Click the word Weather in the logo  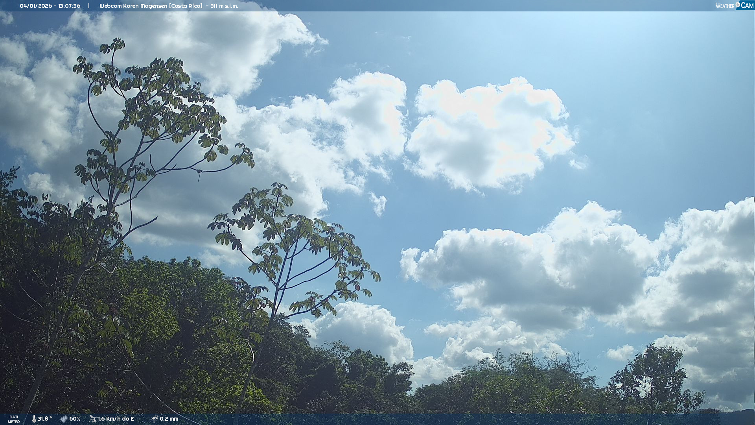pos(725,6)
